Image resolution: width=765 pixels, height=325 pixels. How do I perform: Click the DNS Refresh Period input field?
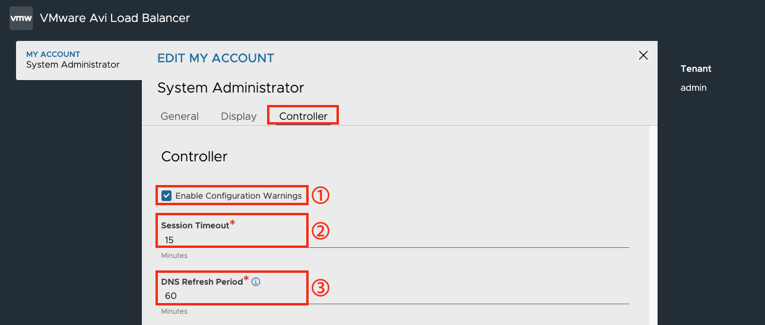coord(395,296)
